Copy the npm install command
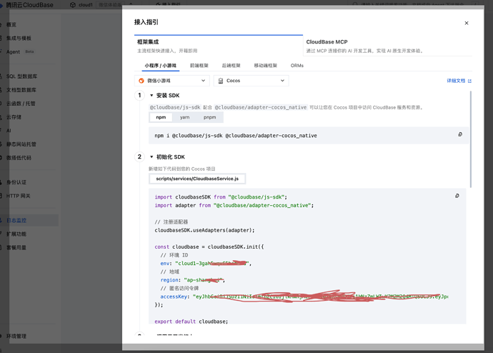The height and width of the screenshot is (353, 493). (460, 134)
